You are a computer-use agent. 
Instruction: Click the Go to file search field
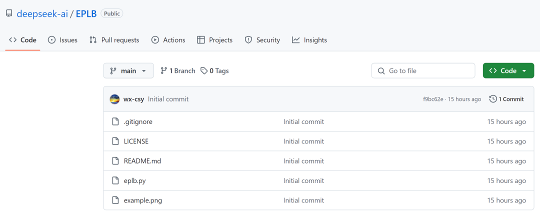click(423, 71)
